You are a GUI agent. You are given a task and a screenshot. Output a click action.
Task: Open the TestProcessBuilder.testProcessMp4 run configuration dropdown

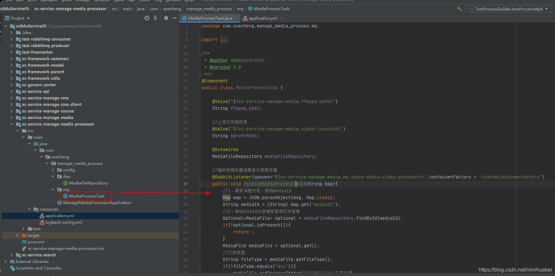coord(508,9)
